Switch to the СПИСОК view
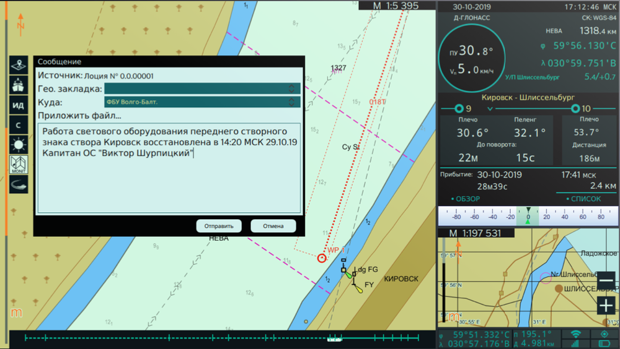Screen dimensions: 620x349 pos(583,199)
